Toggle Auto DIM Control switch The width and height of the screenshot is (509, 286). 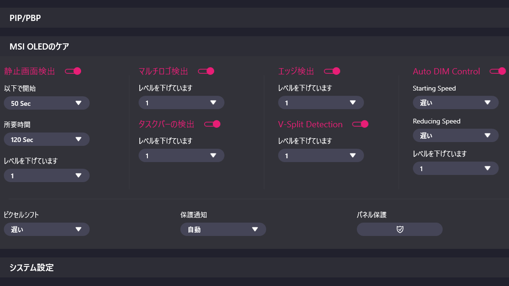coord(498,71)
